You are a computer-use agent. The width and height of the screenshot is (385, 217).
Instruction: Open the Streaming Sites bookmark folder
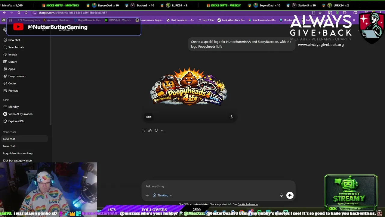tap(29, 20)
